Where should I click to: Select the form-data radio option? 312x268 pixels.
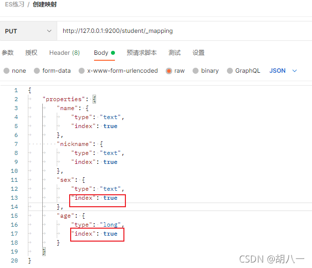[37, 71]
